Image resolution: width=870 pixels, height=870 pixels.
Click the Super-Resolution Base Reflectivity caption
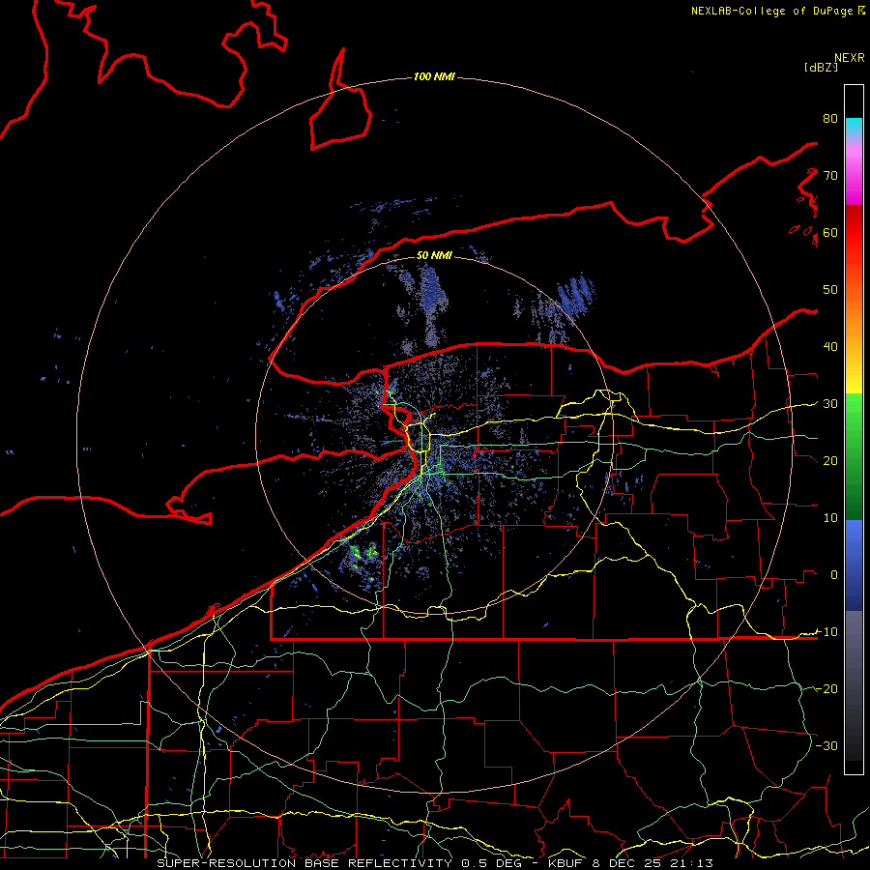434,863
